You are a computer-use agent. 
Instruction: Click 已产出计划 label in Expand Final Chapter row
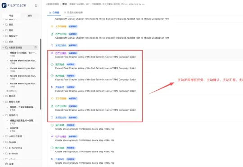pyautogui.click(x=61, y=106)
